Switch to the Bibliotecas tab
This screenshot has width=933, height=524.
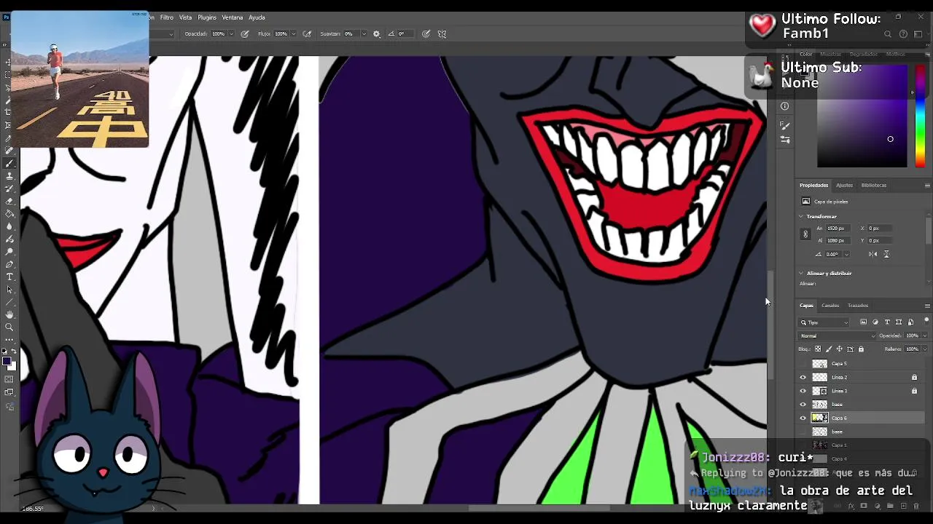874,185
